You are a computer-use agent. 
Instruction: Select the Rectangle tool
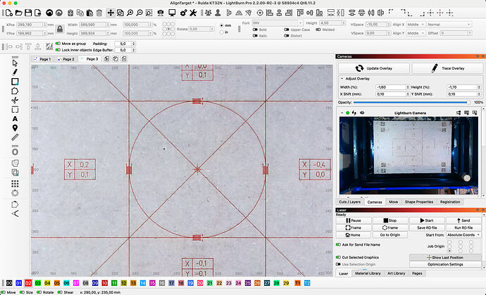(15, 82)
